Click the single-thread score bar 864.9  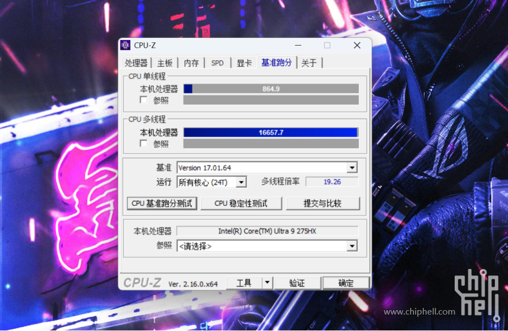[271, 89]
